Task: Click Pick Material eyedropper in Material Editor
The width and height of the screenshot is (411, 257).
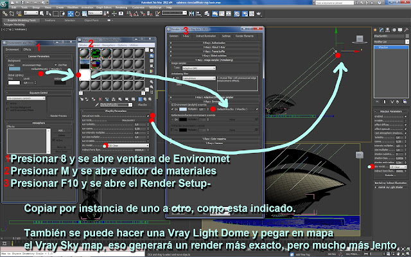Action: (97, 105)
